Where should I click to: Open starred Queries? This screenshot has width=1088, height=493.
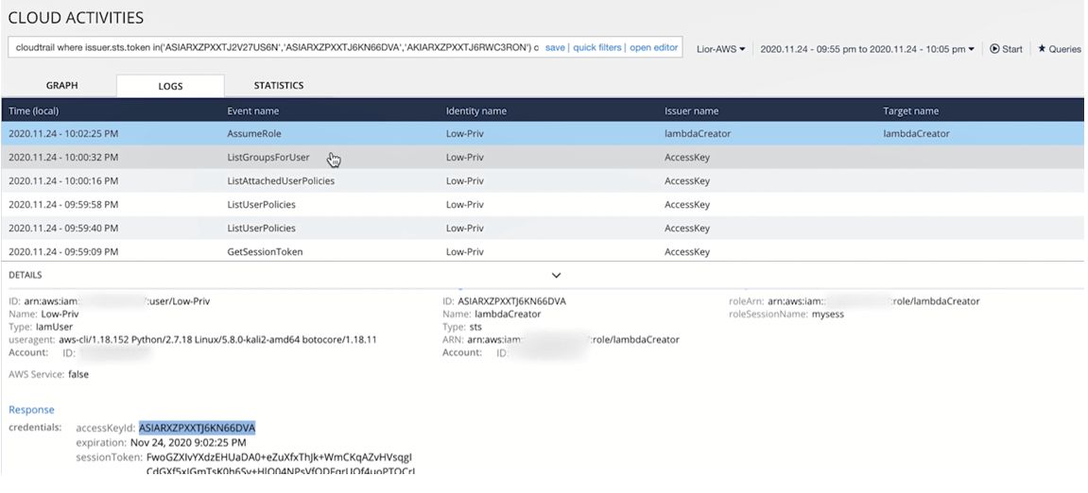tap(1059, 49)
